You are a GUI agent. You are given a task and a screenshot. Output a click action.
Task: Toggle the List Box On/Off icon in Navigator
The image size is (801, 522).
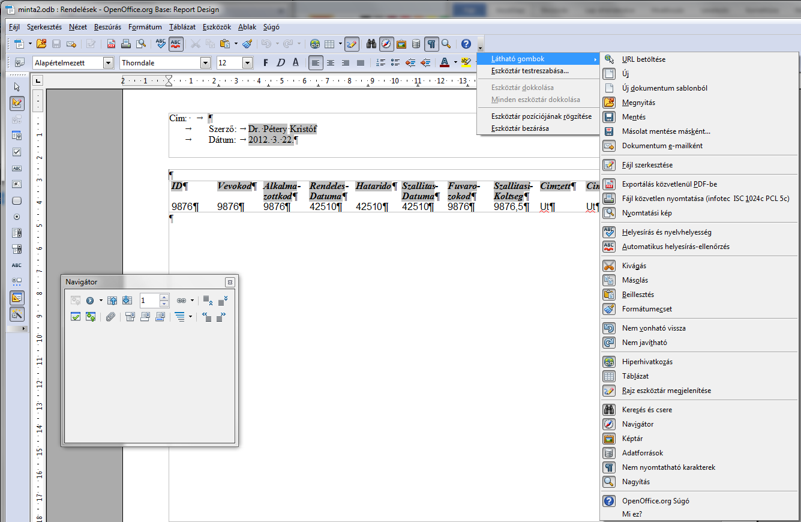tap(76, 317)
